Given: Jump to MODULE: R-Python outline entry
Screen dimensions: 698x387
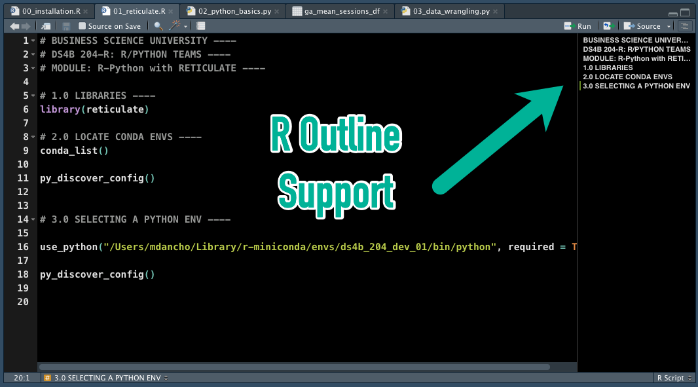Looking at the screenshot, I should click(x=636, y=59).
